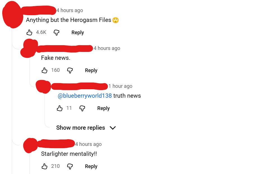Open the "Fake news." commenter's avatar
The image size is (274, 174).
tap(29, 49)
